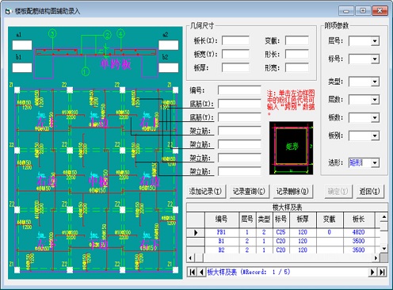Click the 返回(X) button

[370, 191]
